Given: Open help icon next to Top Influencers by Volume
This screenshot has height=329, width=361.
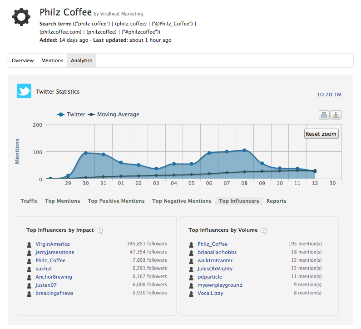Looking at the screenshot, I should coord(263,230).
